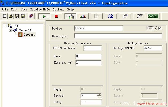Open the Help menu
Image resolution: width=168 pixels, height=107 pixels.
tap(71, 10)
